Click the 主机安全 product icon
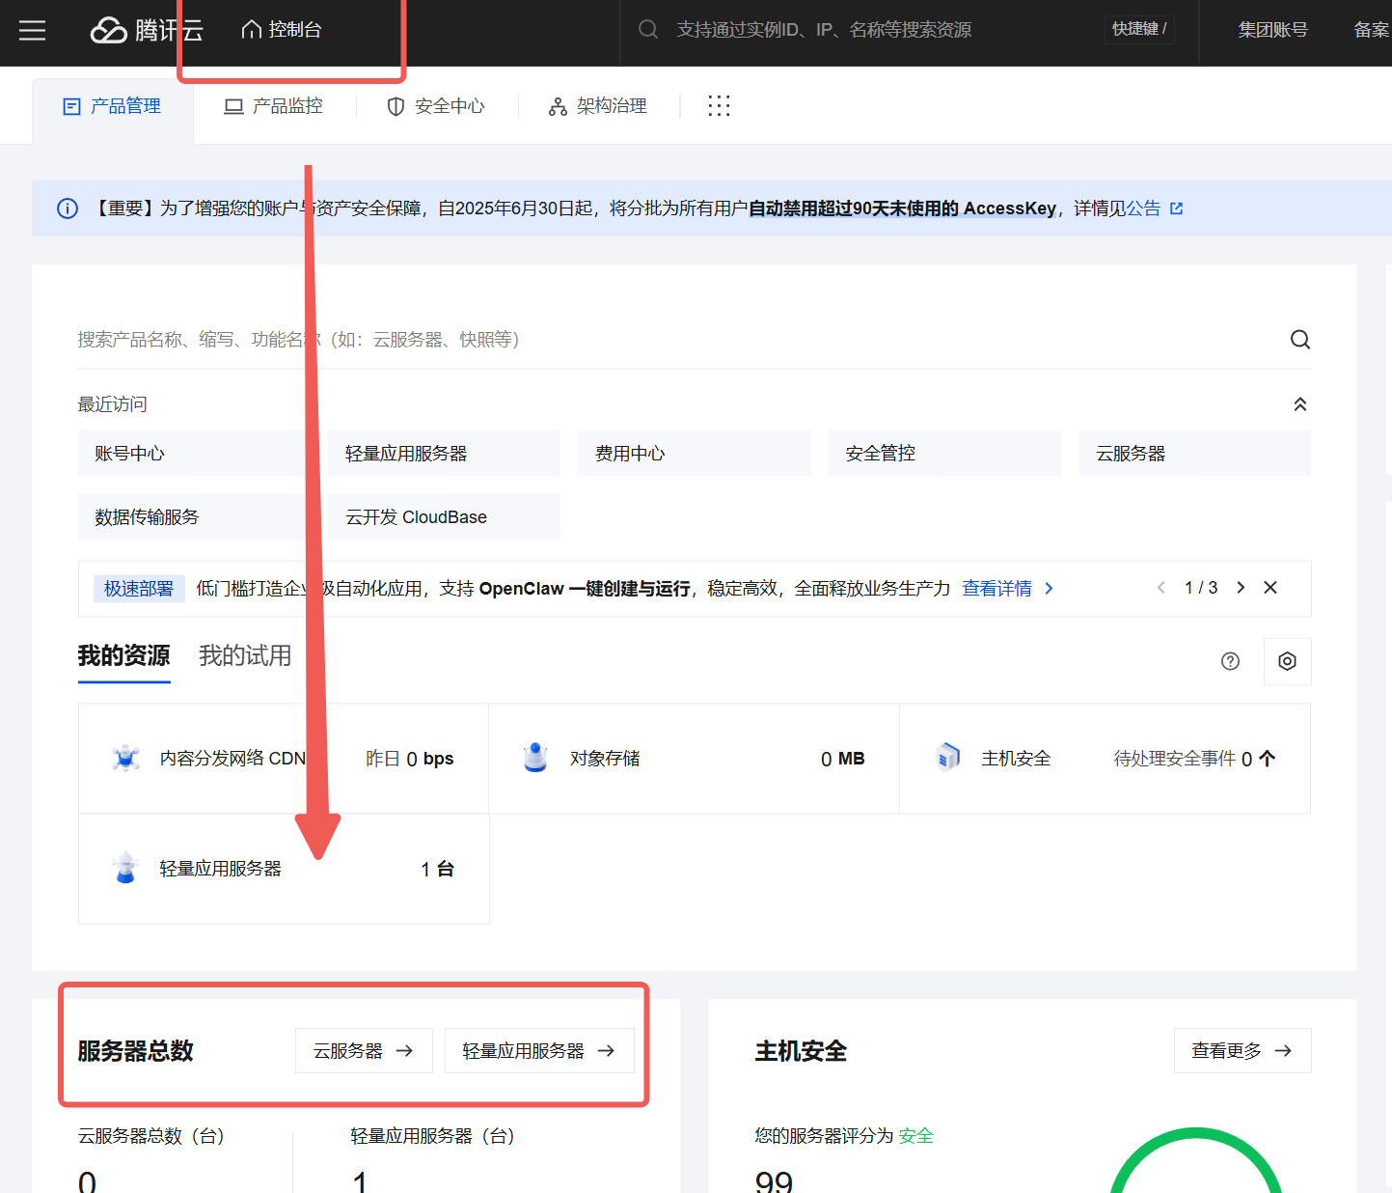The height and width of the screenshot is (1193, 1392). tap(947, 758)
